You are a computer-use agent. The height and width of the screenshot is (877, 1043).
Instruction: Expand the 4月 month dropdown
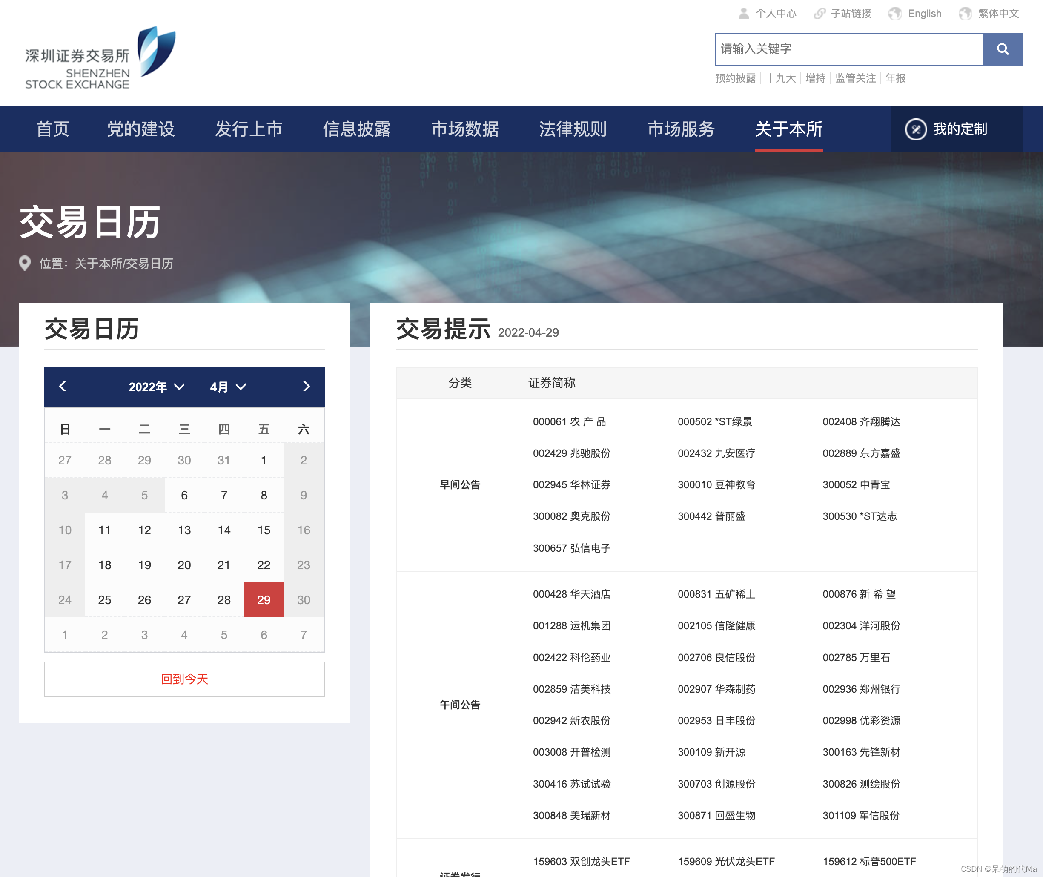pyautogui.click(x=228, y=387)
